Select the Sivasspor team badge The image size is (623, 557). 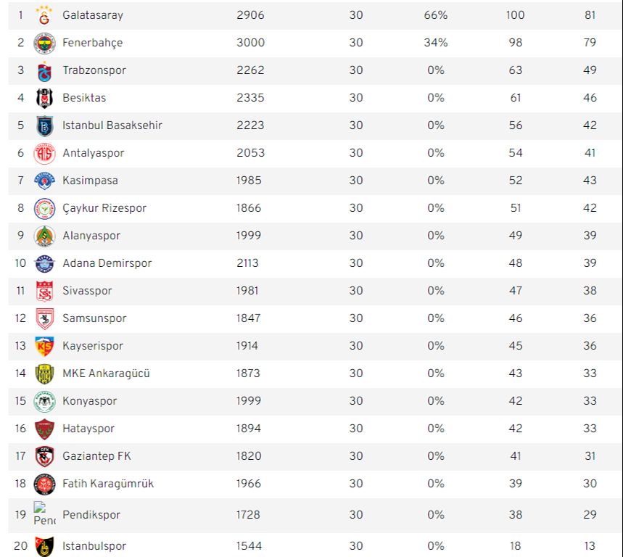pos(44,291)
